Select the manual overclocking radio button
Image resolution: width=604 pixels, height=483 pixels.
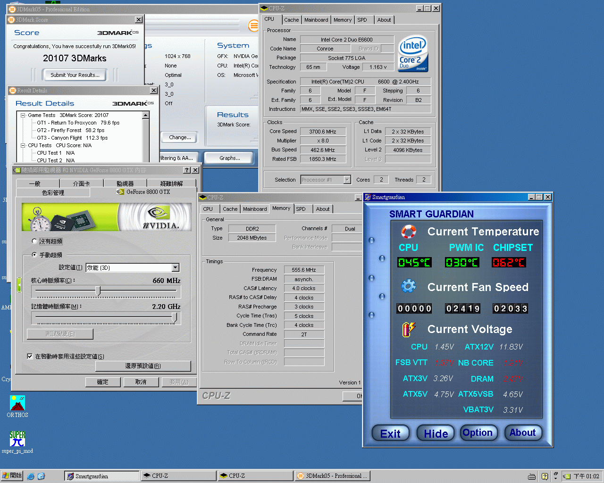coord(34,255)
